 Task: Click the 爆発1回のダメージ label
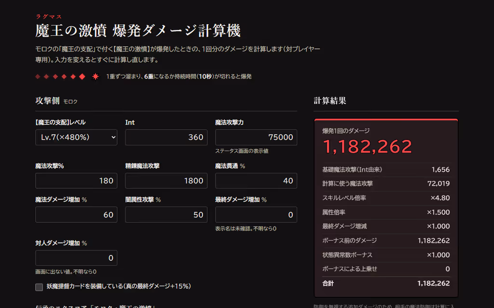[x=346, y=131]
